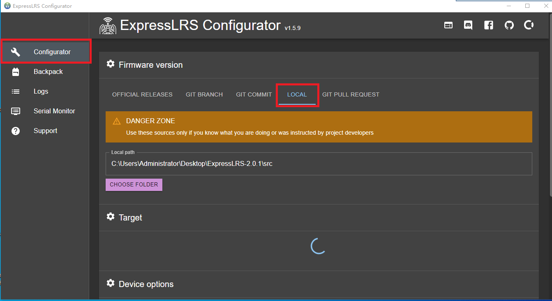This screenshot has height=301, width=552.
Task: Click the Open Collective icon
Action: (x=529, y=25)
